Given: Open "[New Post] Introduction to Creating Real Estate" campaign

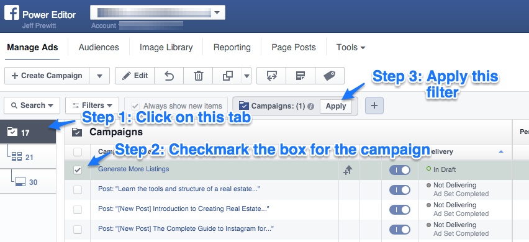Looking at the screenshot, I should tap(184, 208).
